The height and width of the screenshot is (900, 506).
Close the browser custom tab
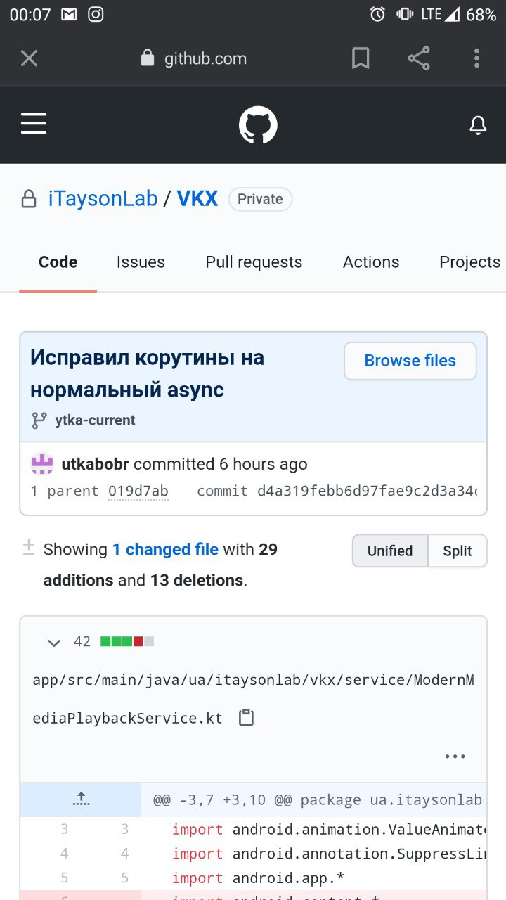coord(29,58)
